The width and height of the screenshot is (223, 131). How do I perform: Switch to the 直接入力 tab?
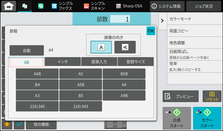(99, 62)
